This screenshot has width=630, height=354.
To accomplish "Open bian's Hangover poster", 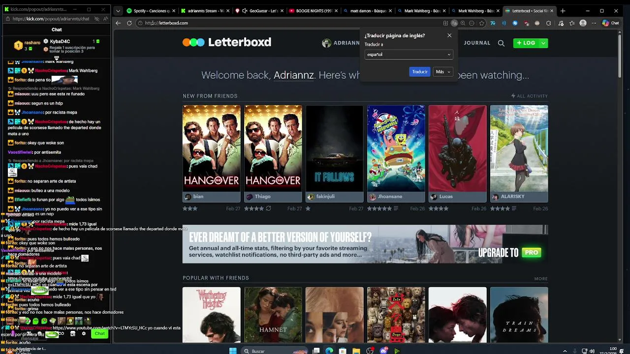I will click(212, 148).
